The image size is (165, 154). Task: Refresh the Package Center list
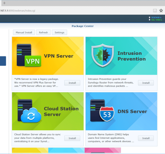point(43,32)
